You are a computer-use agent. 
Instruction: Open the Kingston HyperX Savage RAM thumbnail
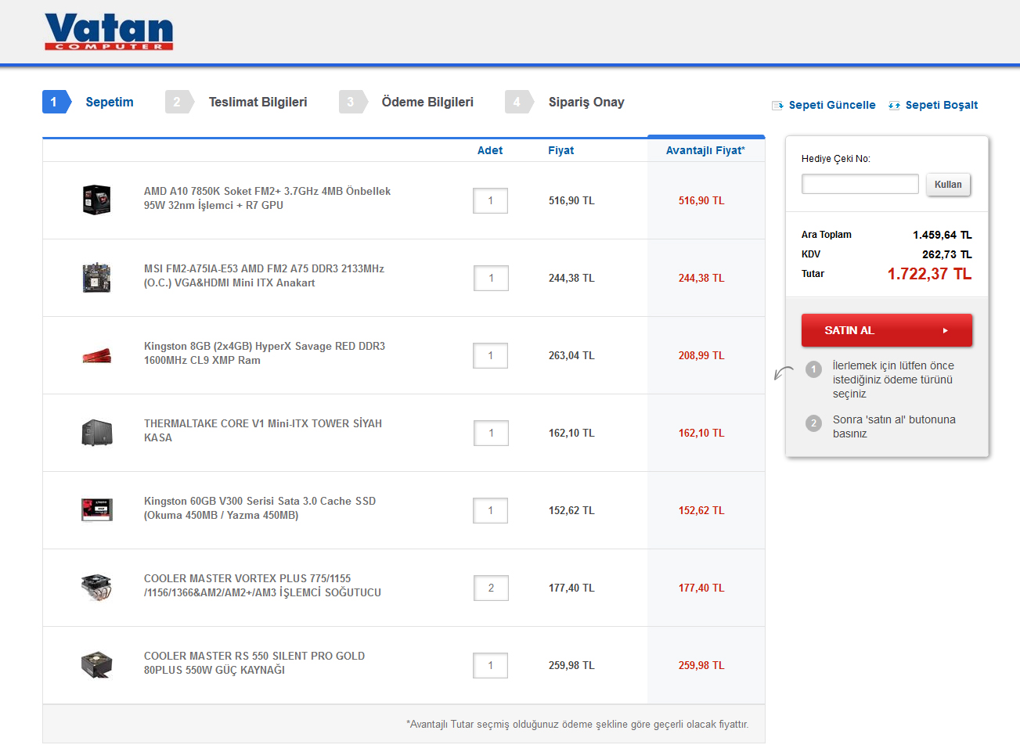click(x=97, y=356)
